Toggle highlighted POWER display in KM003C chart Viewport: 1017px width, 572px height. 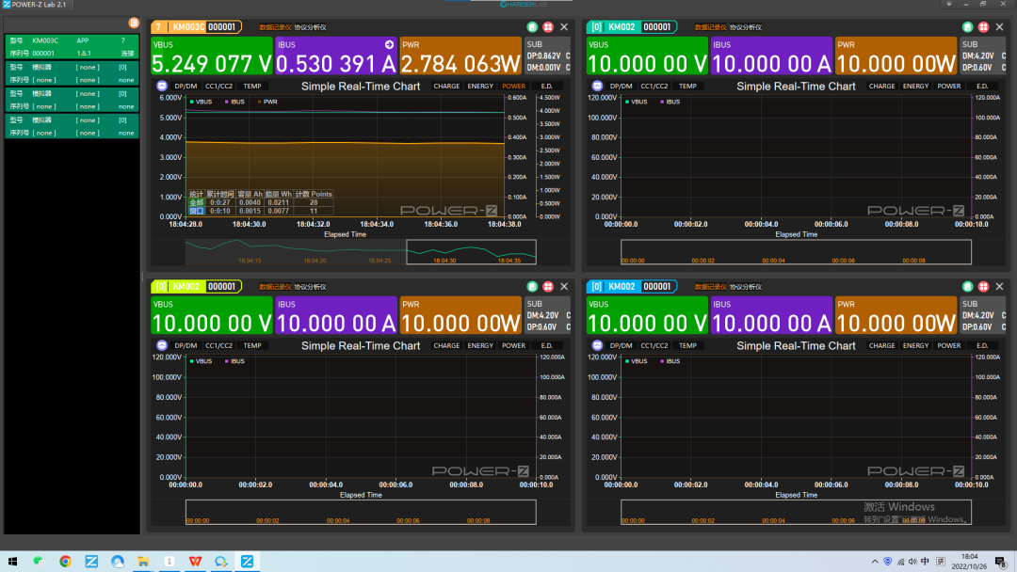(x=514, y=87)
